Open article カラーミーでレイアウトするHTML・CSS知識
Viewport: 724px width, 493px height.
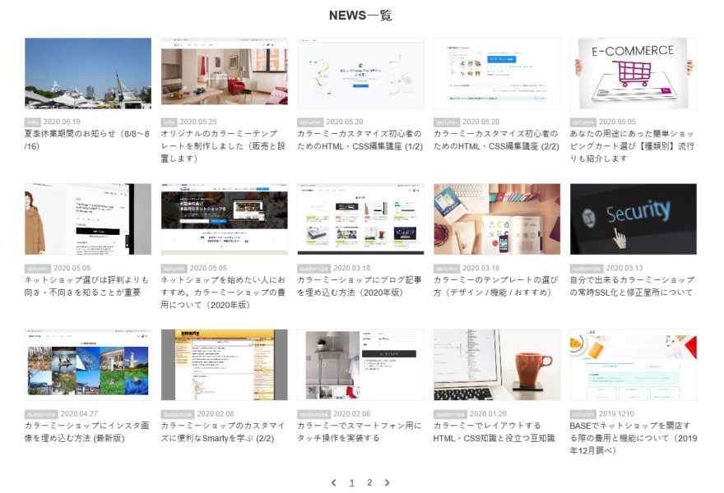point(494,431)
